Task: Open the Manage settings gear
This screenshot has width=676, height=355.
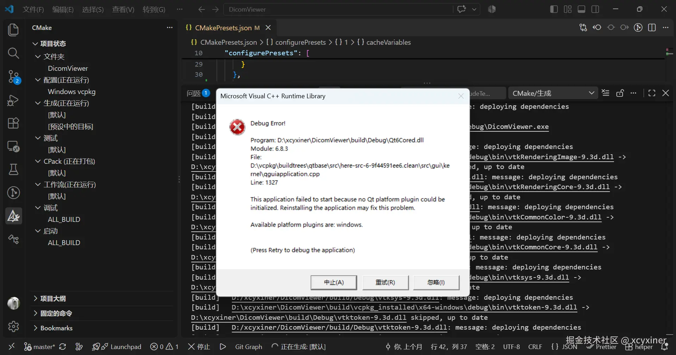Action: (x=13, y=326)
